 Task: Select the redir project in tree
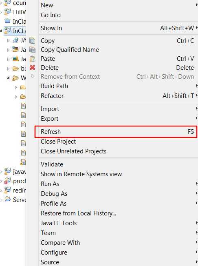coord(15,191)
